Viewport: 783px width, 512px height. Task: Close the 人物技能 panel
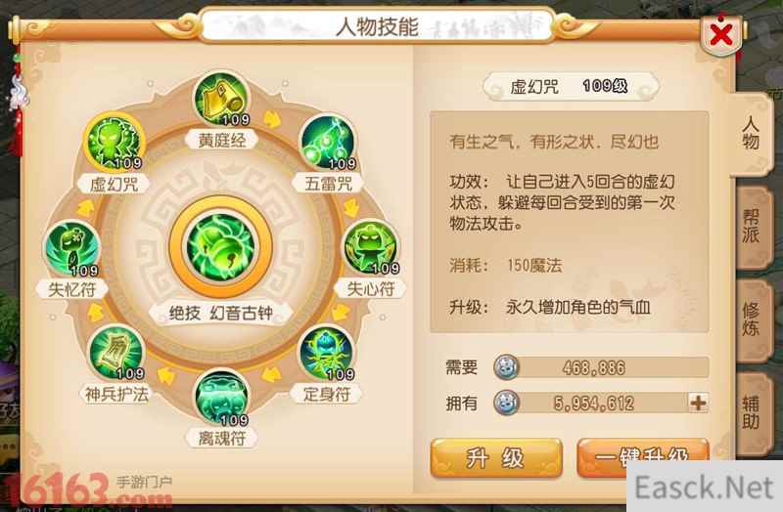click(721, 35)
